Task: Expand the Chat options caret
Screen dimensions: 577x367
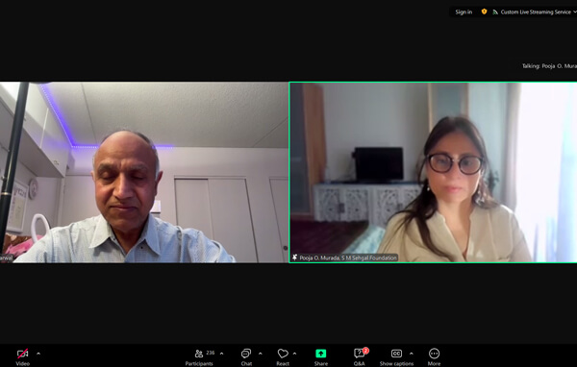Action: pyautogui.click(x=261, y=354)
